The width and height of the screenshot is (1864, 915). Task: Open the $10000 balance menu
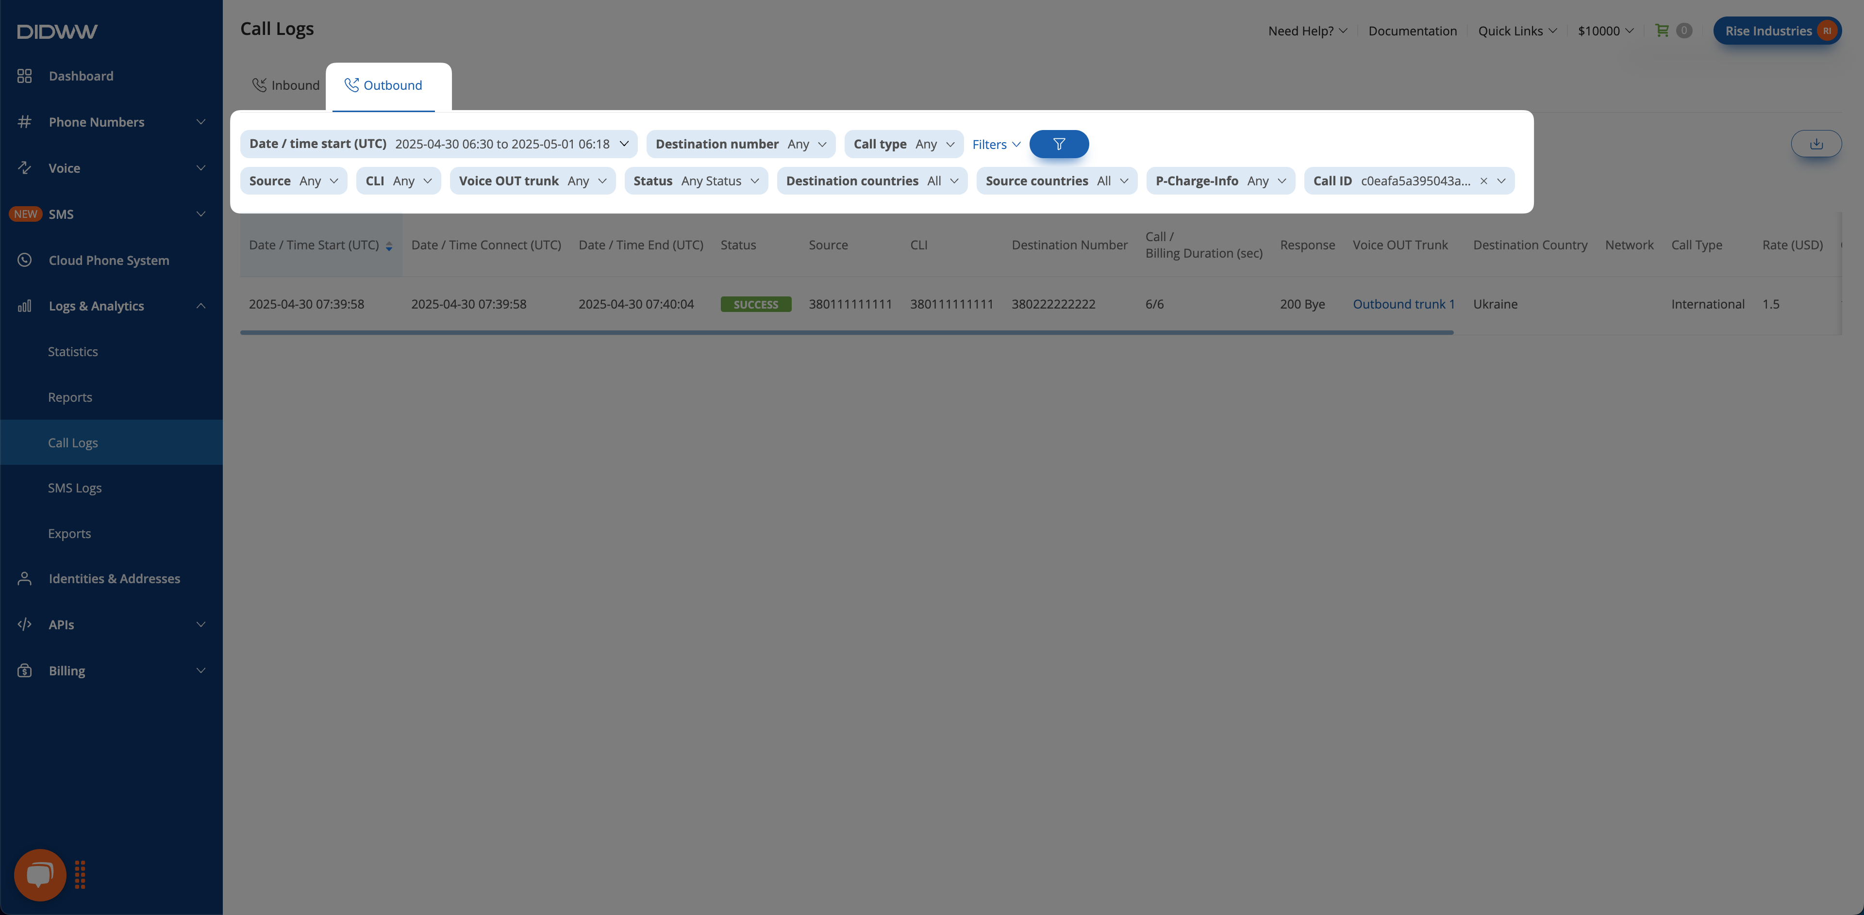pos(1606,31)
